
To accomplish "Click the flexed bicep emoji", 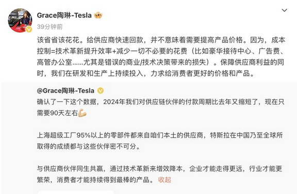I will (82, 113).
